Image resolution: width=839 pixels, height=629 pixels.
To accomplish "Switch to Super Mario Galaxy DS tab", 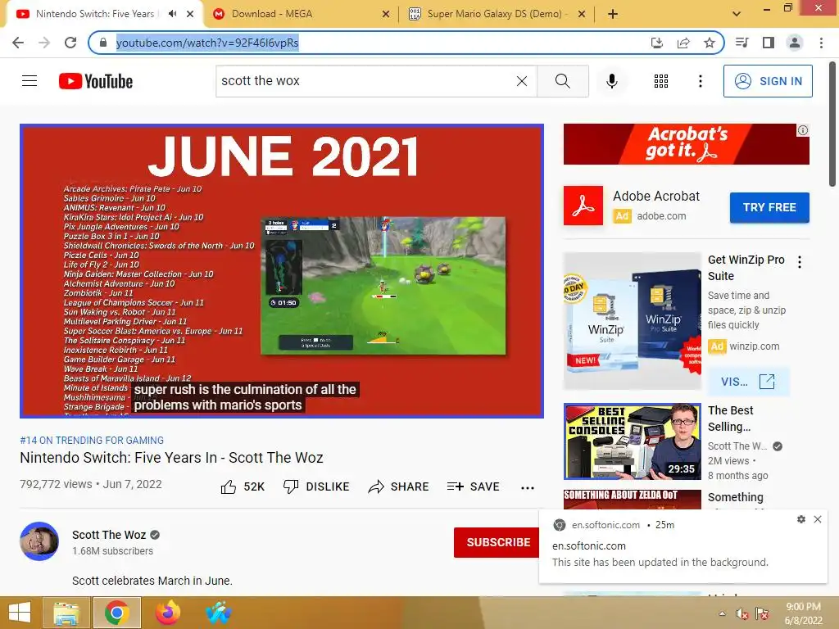I will click(x=496, y=14).
